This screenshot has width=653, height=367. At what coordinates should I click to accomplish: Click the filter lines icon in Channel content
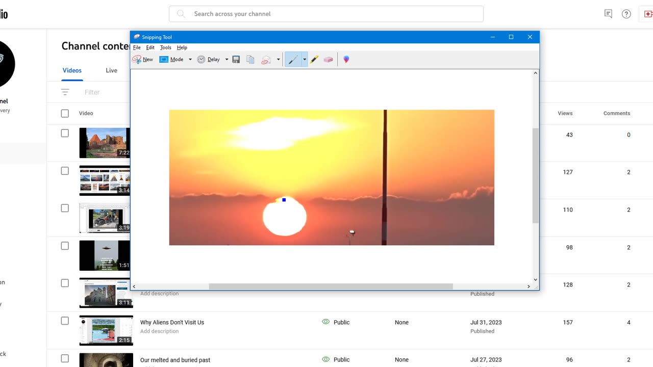click(65, 92)
